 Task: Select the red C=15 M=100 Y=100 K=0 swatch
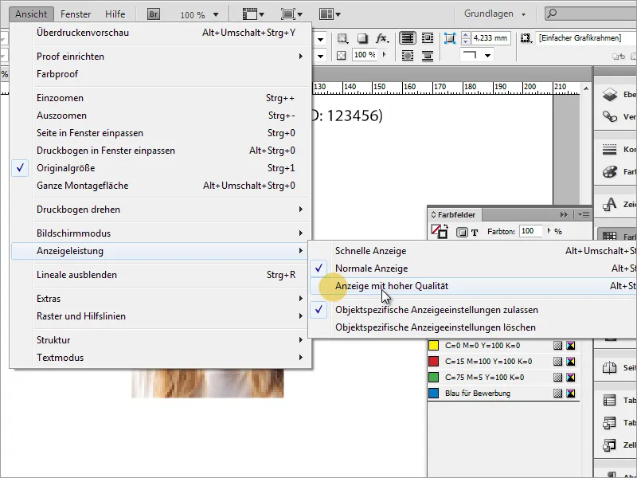(x=504, y=362)
